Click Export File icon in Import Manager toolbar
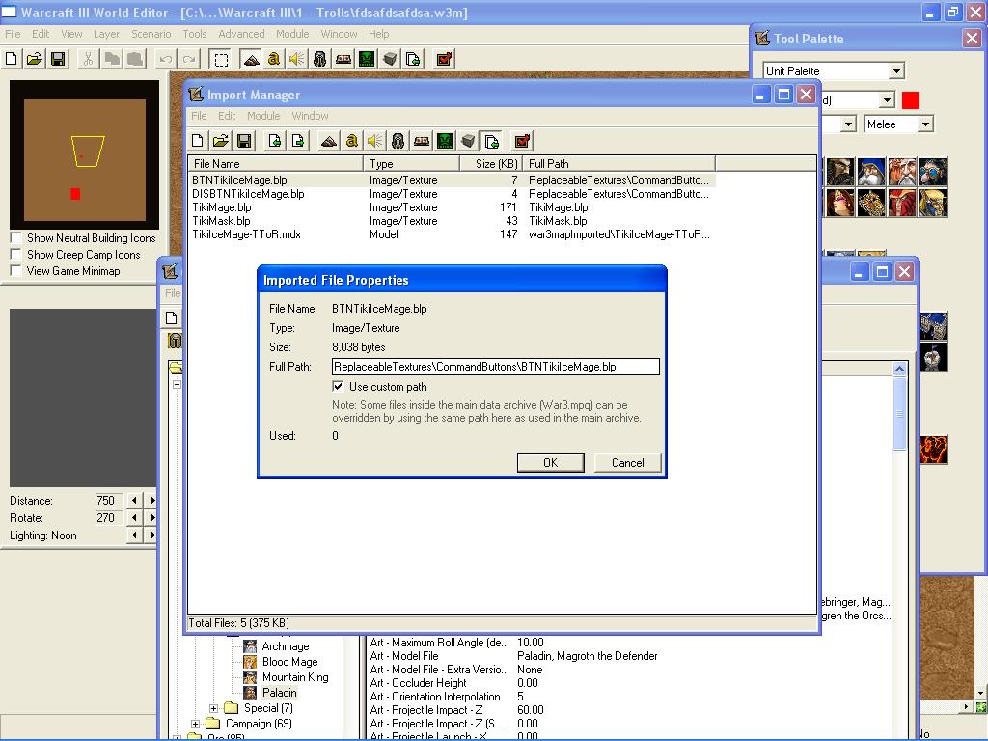The height and width of the screenshot is (741, 988). (298, 141)
